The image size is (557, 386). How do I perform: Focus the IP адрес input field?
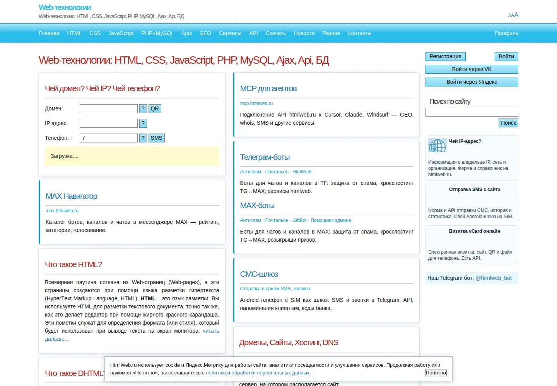click(109, 123)
